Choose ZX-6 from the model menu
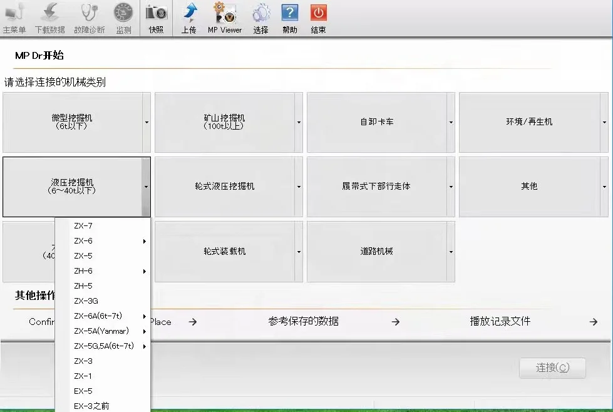 103,241
